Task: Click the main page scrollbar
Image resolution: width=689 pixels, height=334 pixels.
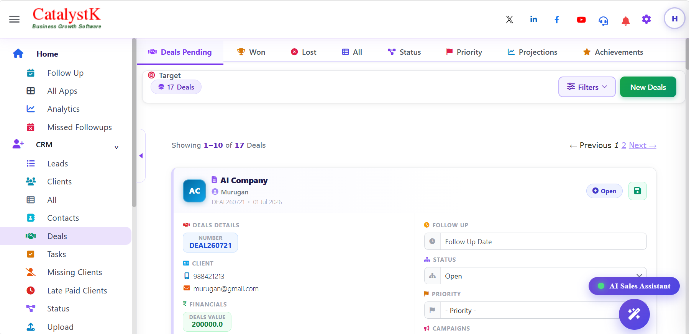Action: (x=687, y=54)
